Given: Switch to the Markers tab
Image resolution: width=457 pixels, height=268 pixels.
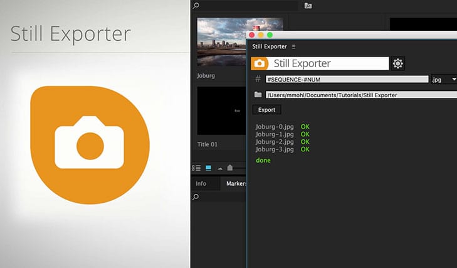Looking at the screenshot, I should (x=234, y=184).
